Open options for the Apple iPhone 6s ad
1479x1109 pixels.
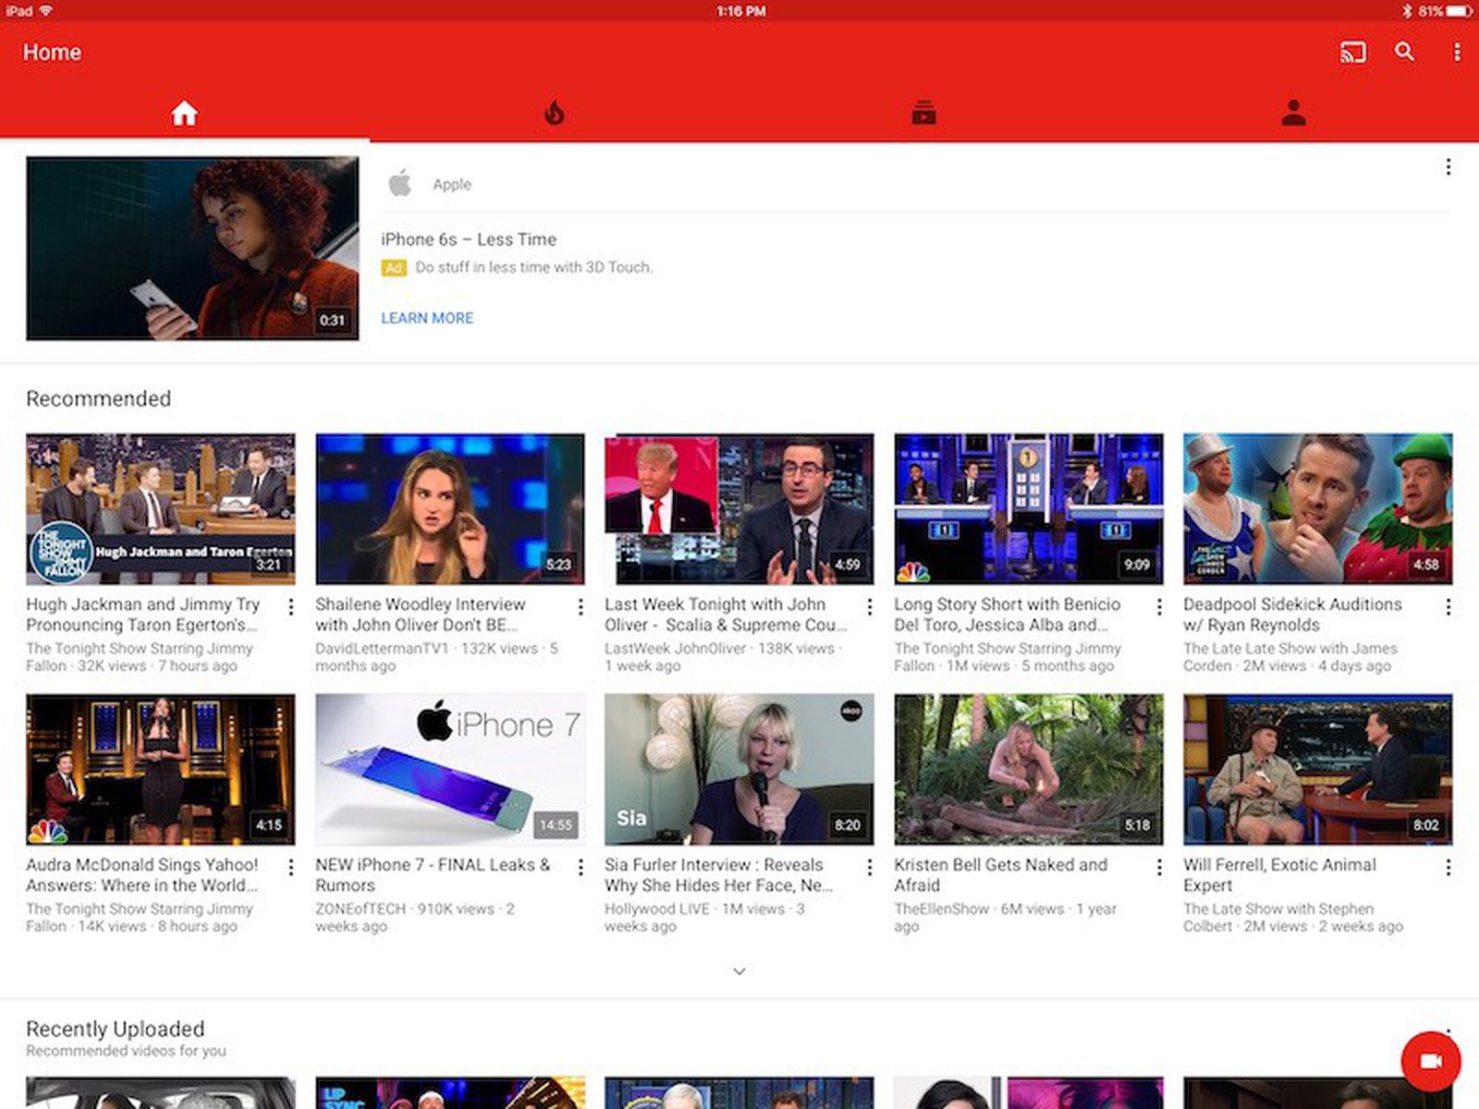pos(1448,167)
